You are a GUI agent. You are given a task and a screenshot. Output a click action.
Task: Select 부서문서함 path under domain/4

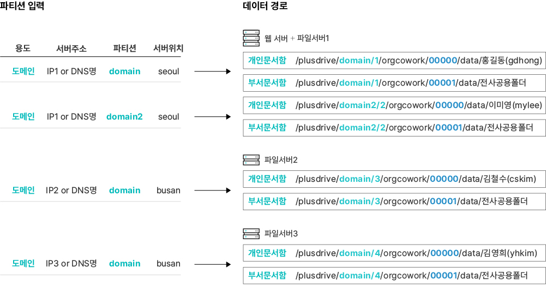(x=394, y=275)
